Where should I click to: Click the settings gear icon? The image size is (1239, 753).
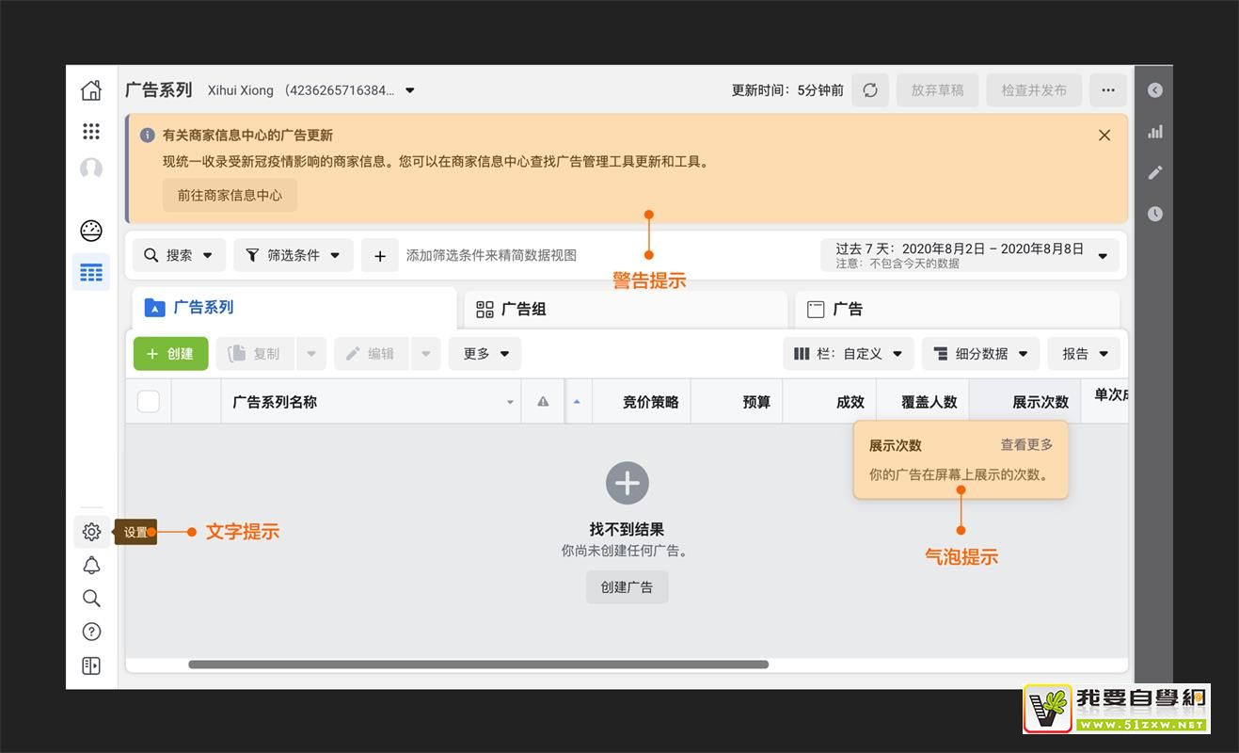[x=91, y=532]
